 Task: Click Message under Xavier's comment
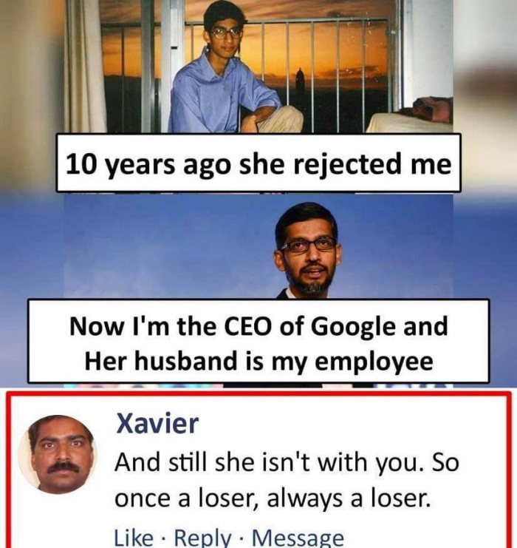pos(298,538)
